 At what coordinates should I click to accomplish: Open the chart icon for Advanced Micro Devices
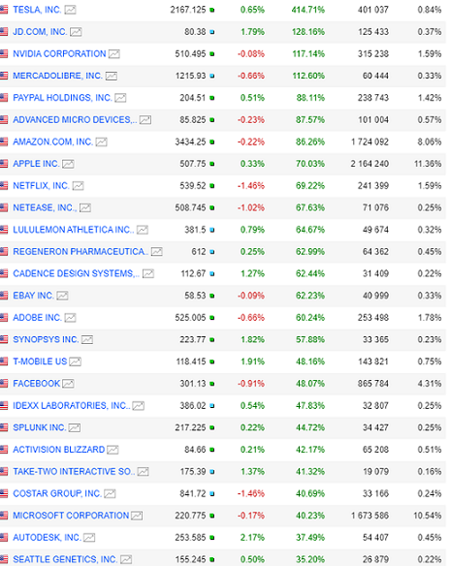pos(145,120)
